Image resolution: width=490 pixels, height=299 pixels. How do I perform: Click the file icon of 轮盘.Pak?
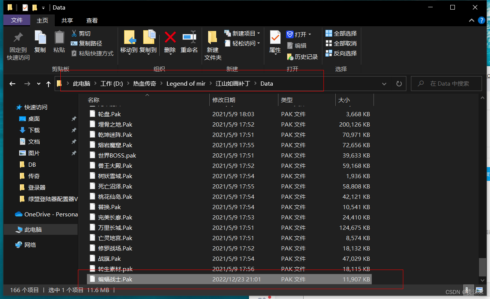pos(92,114)
